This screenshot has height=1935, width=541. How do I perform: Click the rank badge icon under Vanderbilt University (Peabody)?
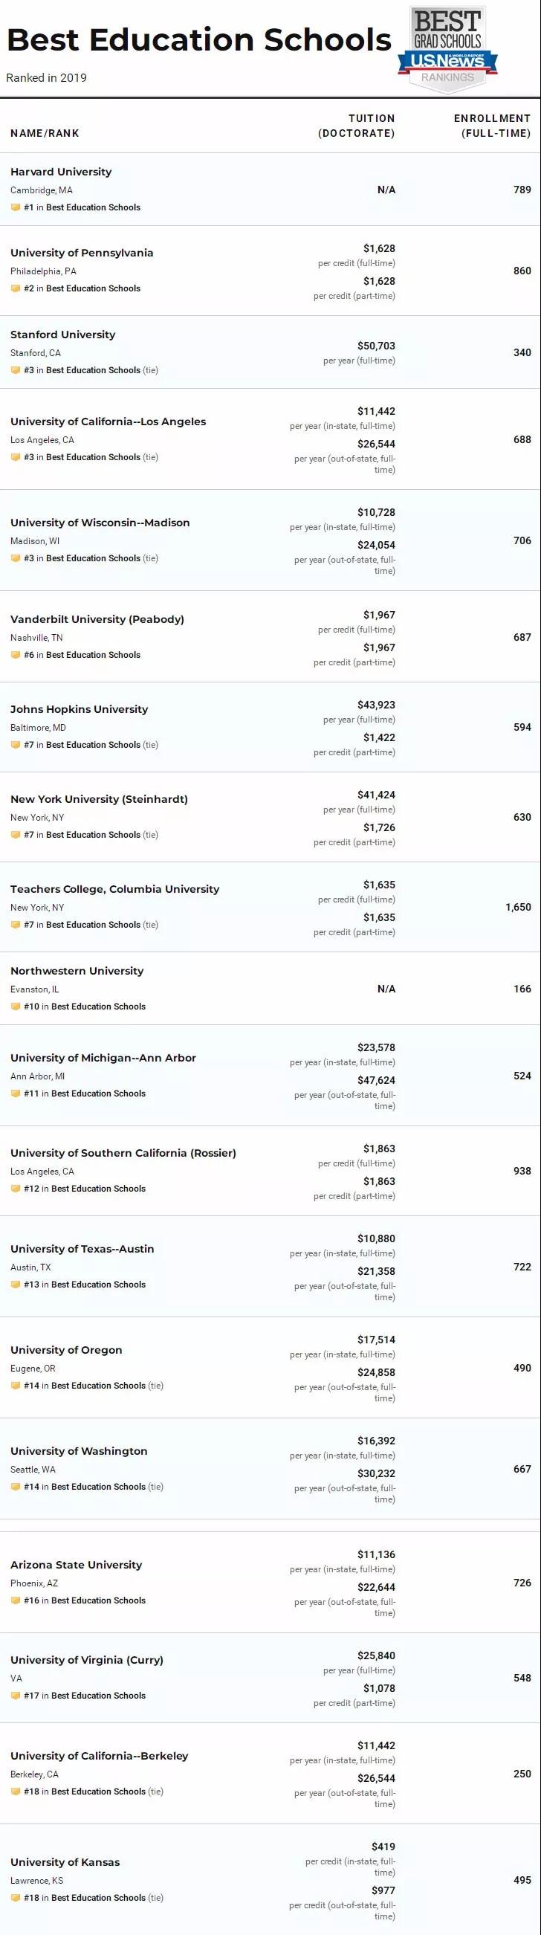15,655
